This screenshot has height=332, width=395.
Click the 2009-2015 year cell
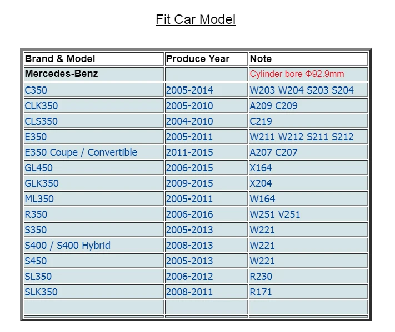pyautogui.click(x=206, y=183)
